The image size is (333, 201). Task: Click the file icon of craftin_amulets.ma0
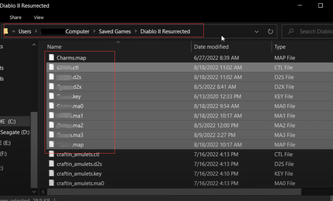coord(51,183)
